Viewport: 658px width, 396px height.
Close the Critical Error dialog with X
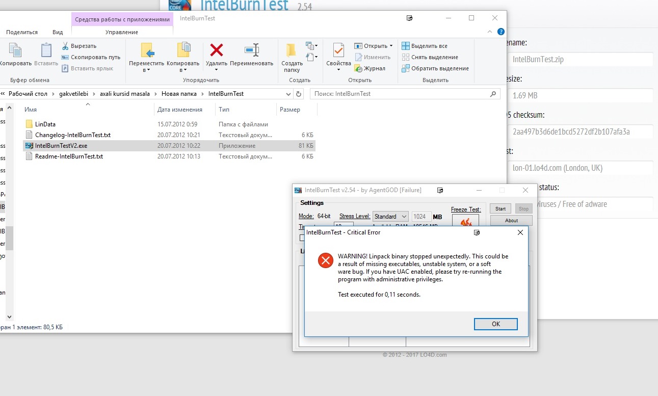[x=520, y=232]
